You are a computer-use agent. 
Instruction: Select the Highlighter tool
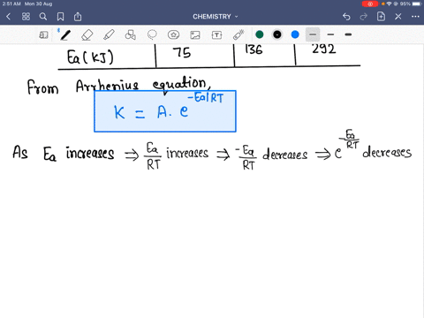tap(109, 35)
